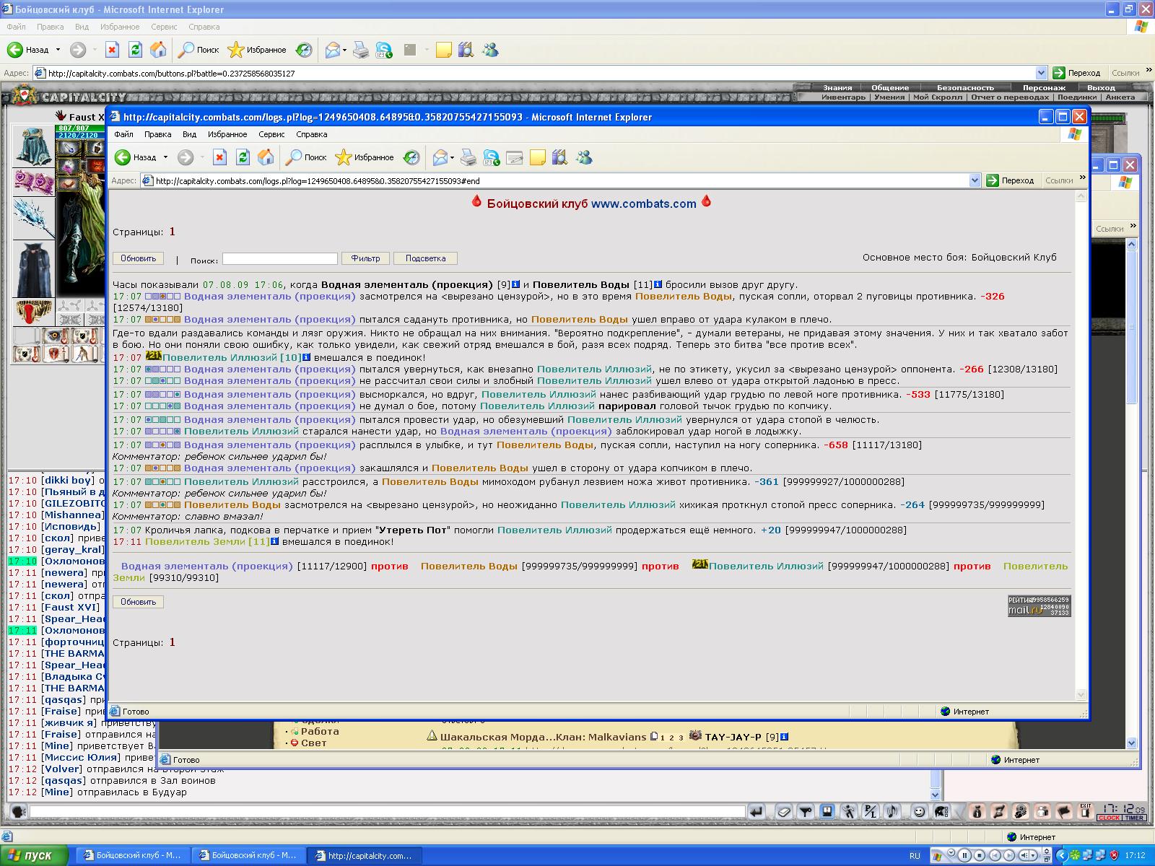The width and height of the screenshot is (1155, 866).
Task: Click Print icon in log window toolbar
Action: (468, 157)
